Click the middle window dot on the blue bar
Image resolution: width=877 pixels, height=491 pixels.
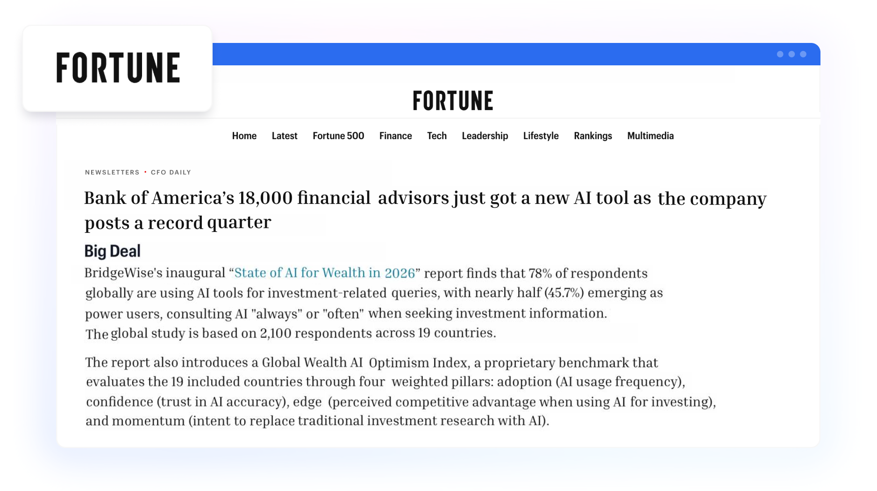791,54
